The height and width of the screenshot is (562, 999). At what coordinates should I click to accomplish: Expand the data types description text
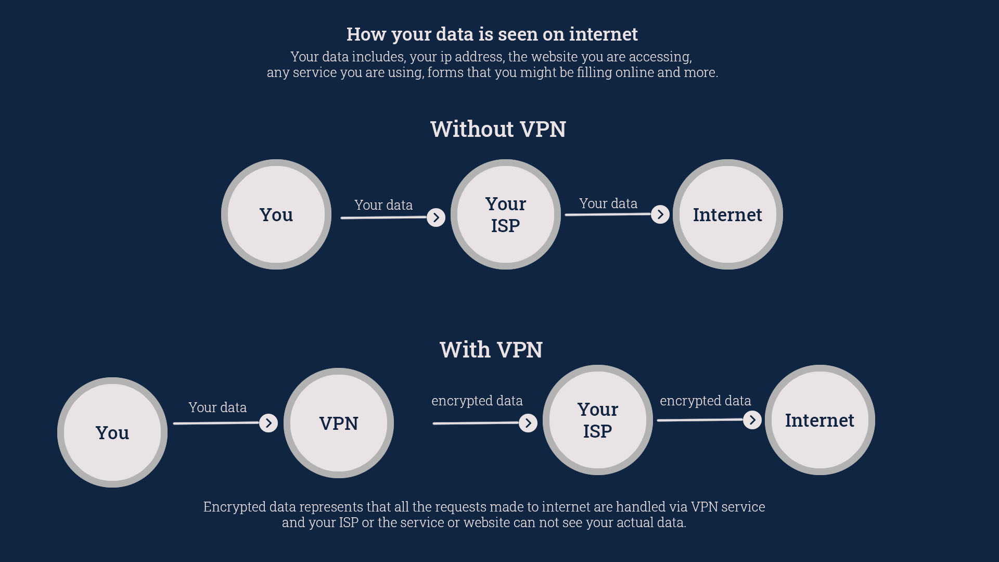499,64
